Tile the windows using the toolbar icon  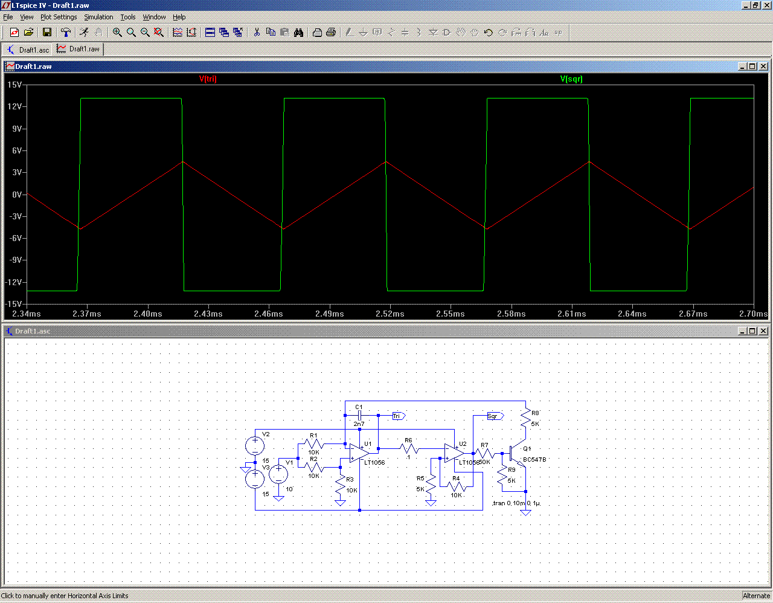pyautogui.click(x=210, y=33)
